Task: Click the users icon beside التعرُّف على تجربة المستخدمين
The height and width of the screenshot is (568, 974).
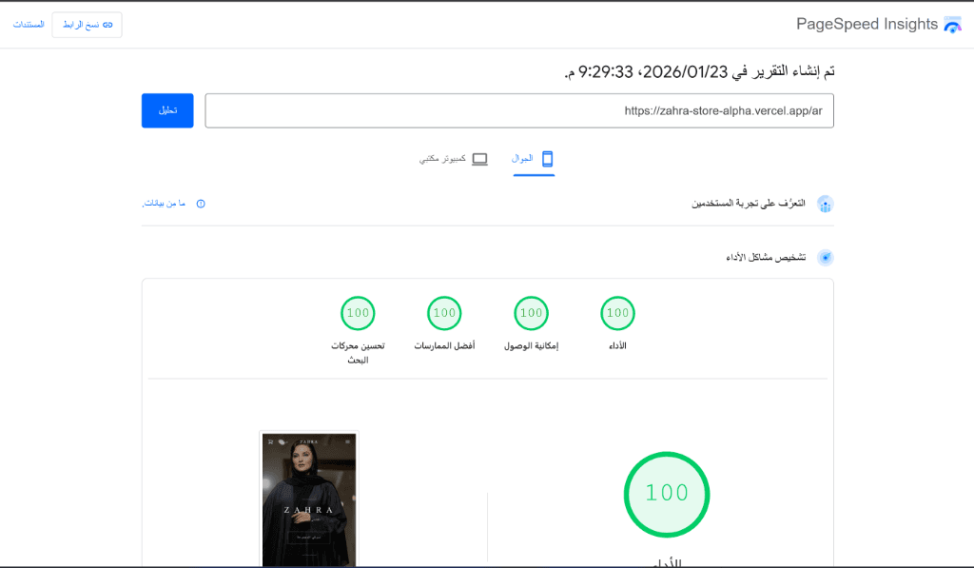Action: (x=825, y=204)
